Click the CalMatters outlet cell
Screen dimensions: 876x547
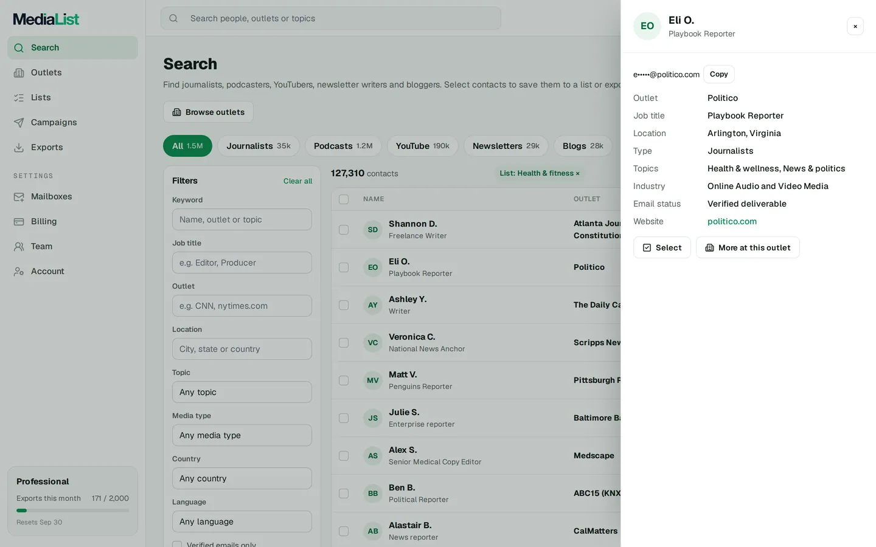[596, 531]
